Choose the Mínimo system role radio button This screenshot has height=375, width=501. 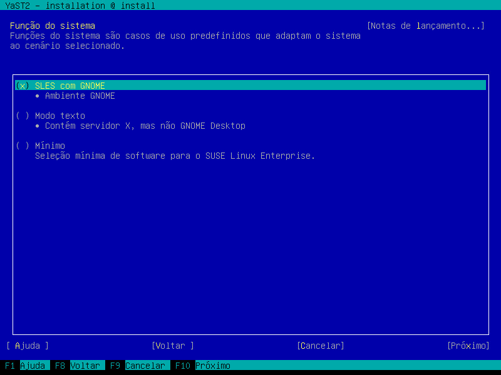pos(40,146)
